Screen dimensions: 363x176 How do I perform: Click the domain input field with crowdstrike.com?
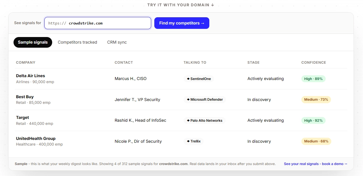point(98,23)
